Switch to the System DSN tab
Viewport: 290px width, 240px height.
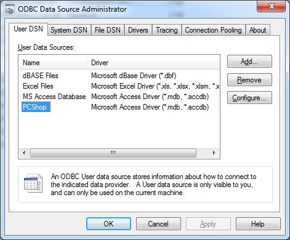(x=69, y=30)
